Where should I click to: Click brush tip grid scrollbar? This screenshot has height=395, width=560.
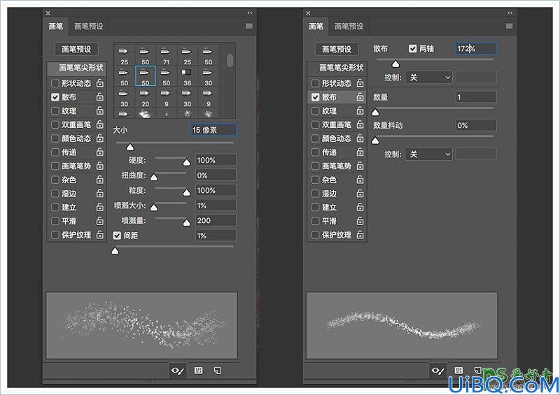(230, 60)
